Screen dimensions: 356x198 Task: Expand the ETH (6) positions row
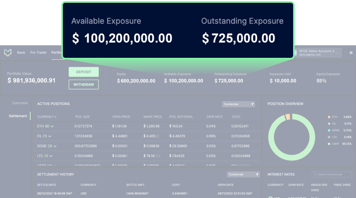[x=52, y=126]
